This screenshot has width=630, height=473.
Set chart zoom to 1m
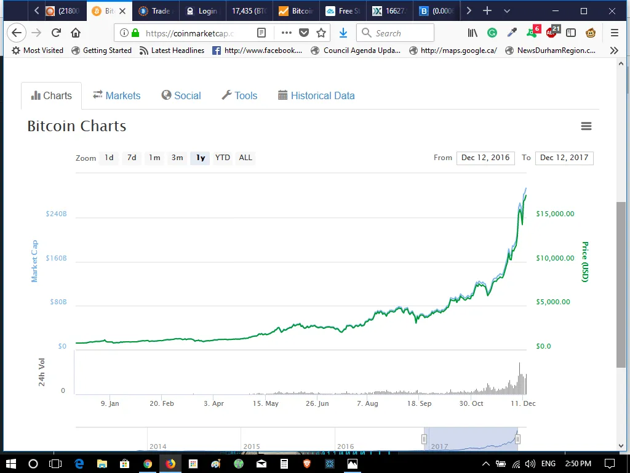click(x=154, y=158)
